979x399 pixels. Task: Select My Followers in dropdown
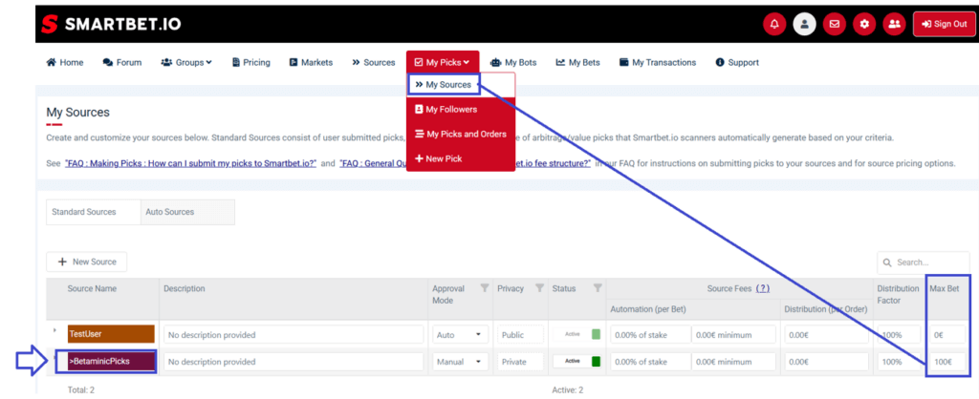[x=461, y=109]
